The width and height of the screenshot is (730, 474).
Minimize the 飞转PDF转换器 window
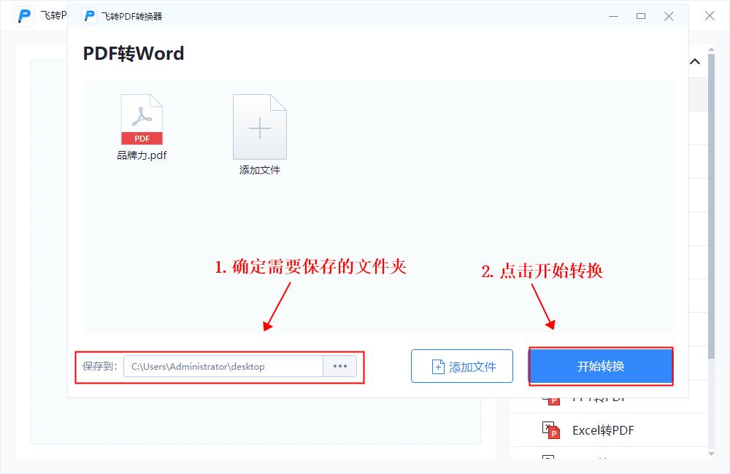pyautogui.click(x=614, y=15)
